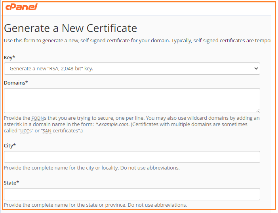Click the FQDNs abbreviation in help text
The width and height of the screenshot is (278, 213).
[x=39, y=118]
